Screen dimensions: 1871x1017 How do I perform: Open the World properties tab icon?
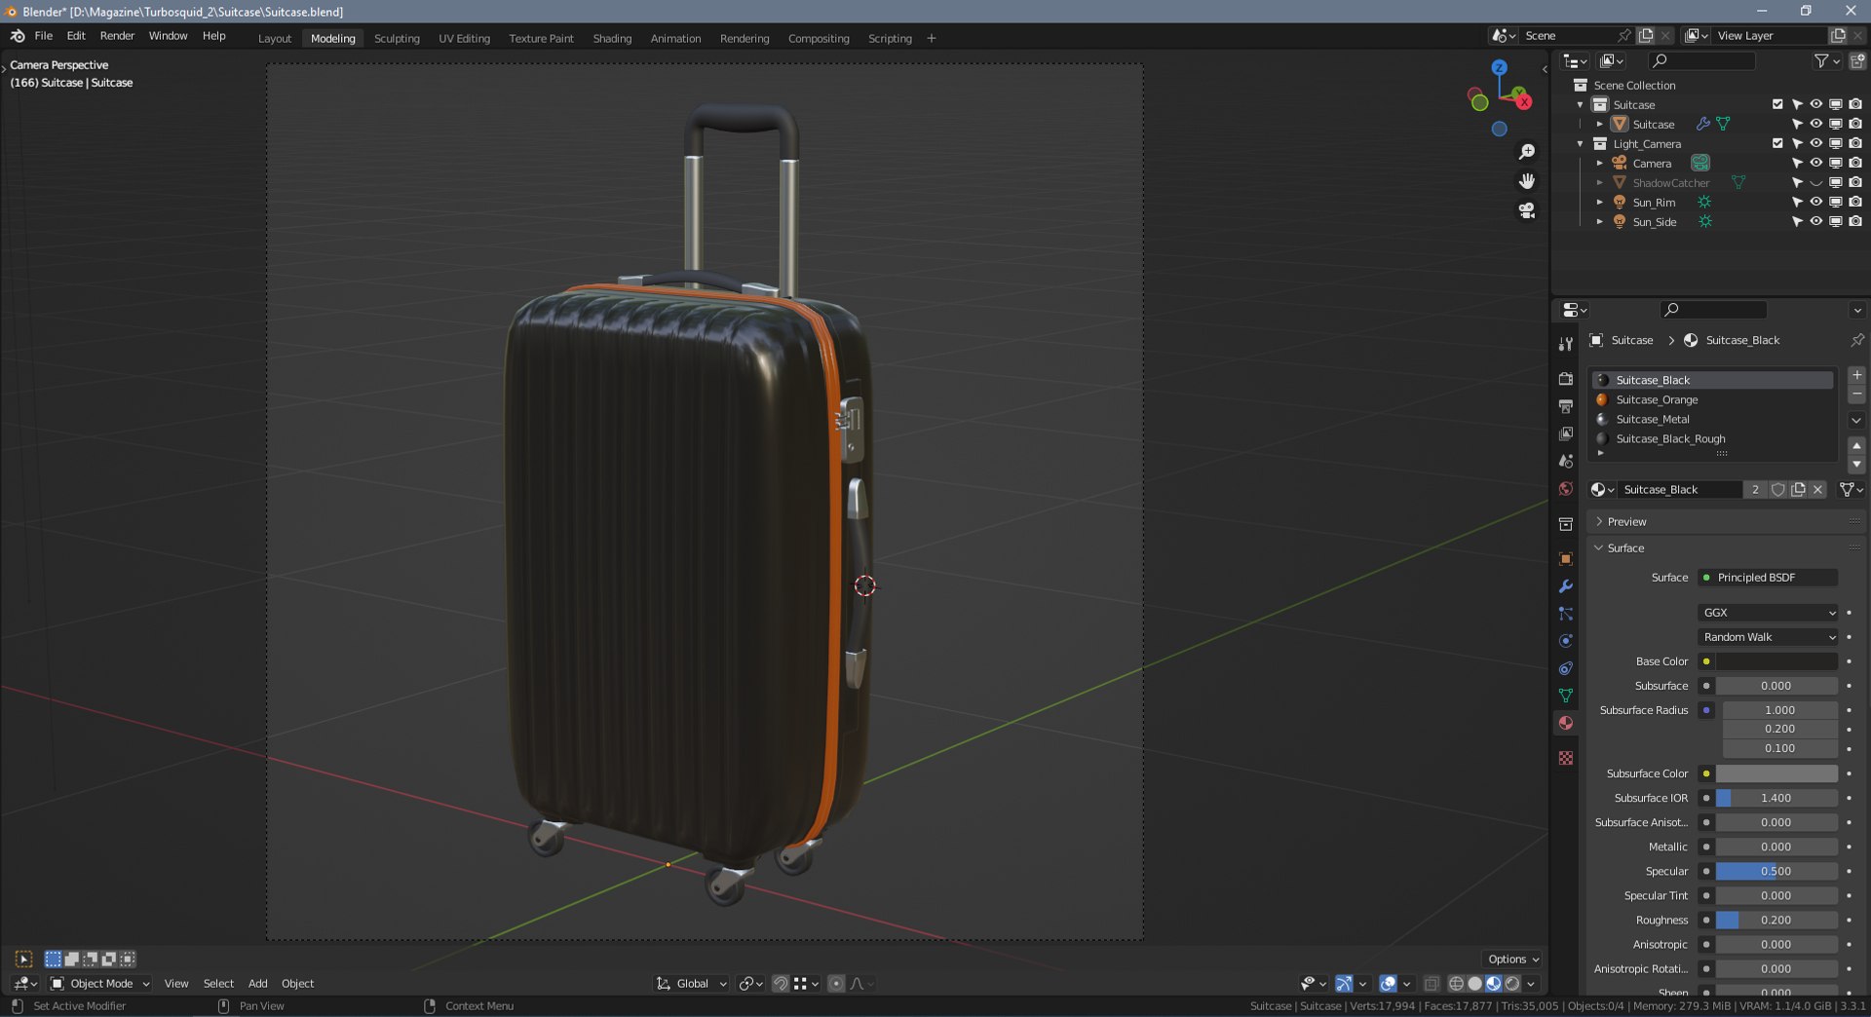[x=1565, y=489]
